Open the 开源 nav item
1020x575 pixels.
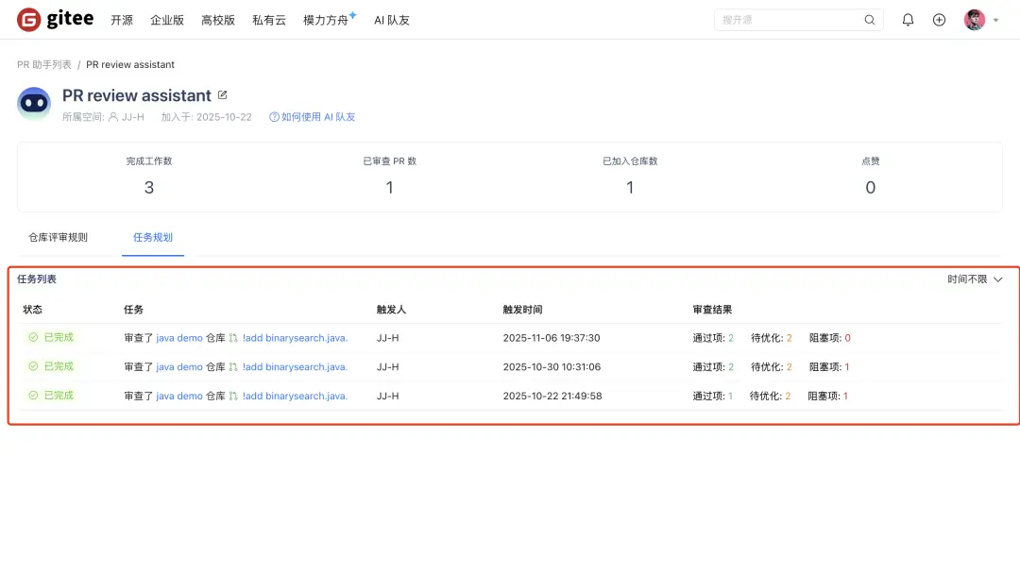[122, 20]
